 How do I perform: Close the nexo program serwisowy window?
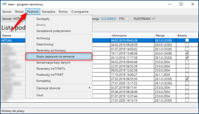[193, 4]
